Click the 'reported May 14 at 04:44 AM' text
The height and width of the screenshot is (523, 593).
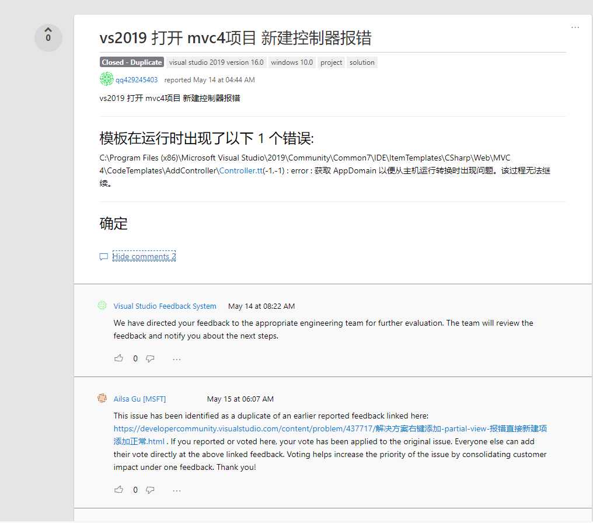pos(210,80)
